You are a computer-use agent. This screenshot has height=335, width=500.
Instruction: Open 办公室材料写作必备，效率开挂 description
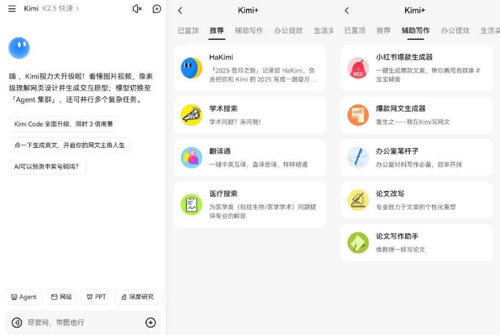pos(419,164)
